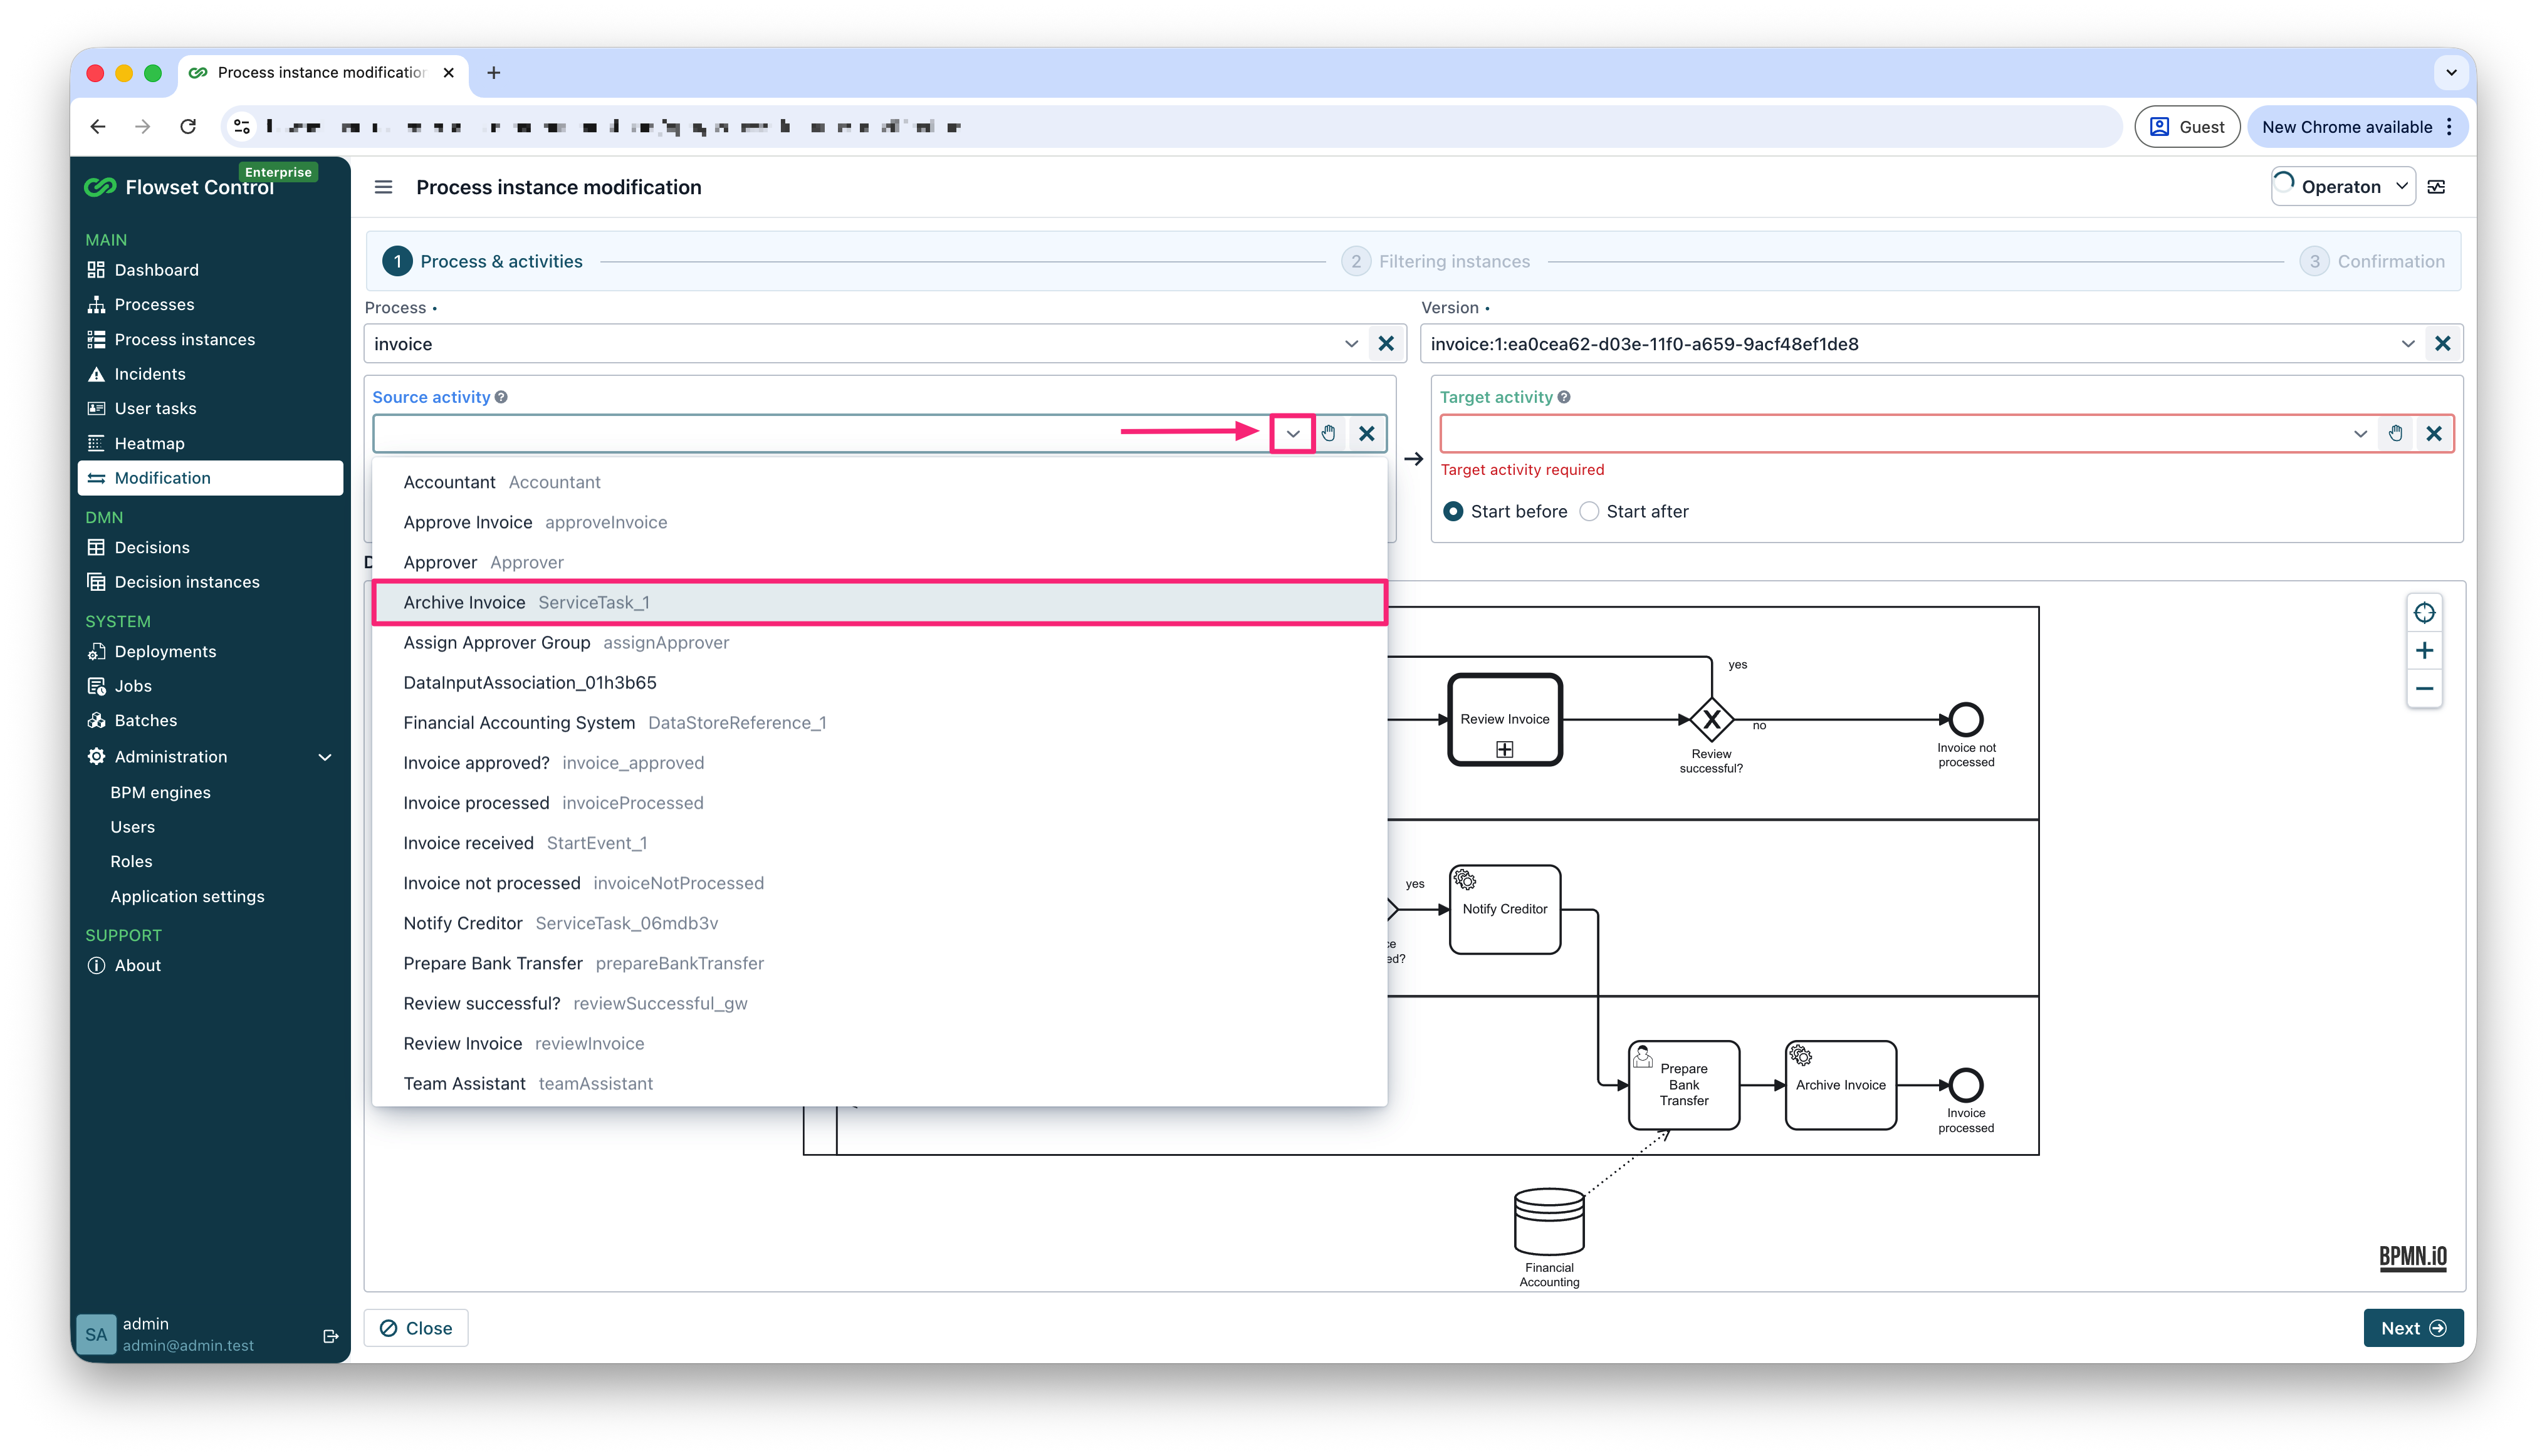This screenshot has height=1456, width=2547.
Task: Go to the Confirmation step
Action: [2372, 261]
